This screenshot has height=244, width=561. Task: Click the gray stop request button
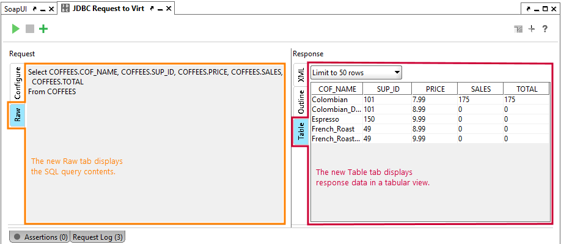coord(30,29)
